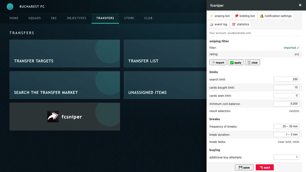This screenshot has height=172, width=306.
Task: Click the 'TRANSFERS' page heading
Action: [x=22, y=33]
